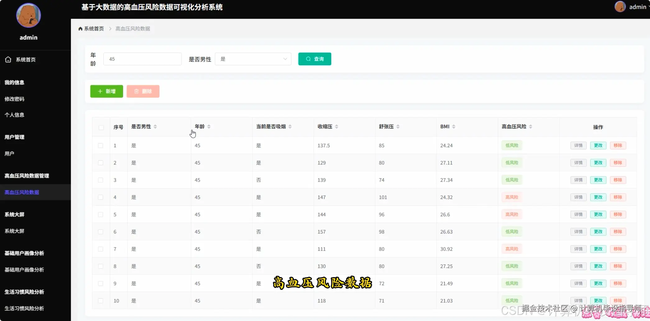This screenshot has width=650, height=321.
Task: Check the checkbox for table row 1
Action: coord(101,145)
